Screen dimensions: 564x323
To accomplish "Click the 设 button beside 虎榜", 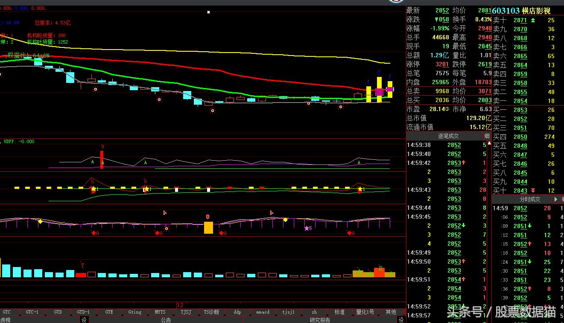I will click(x=84, y=320).
